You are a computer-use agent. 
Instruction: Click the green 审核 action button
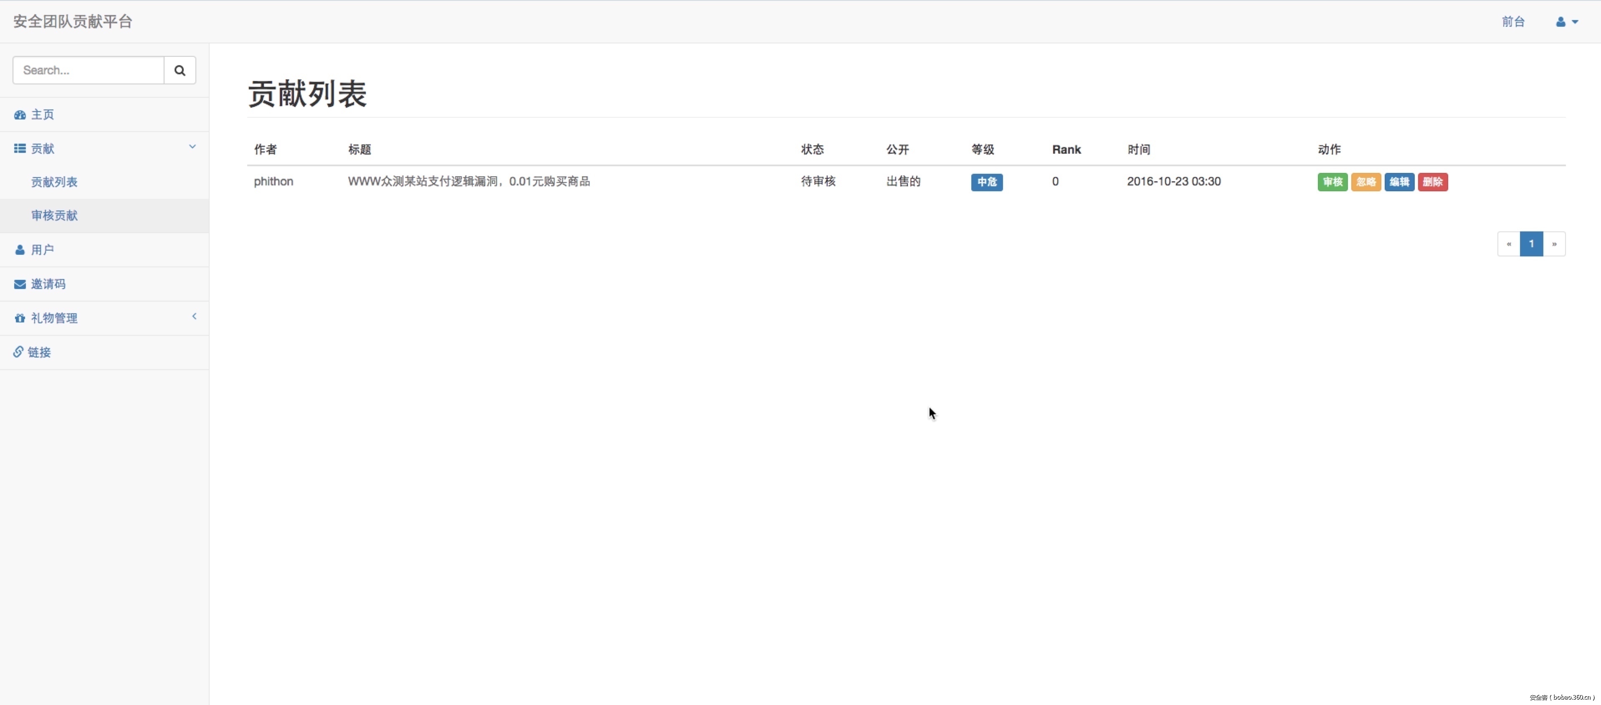[x=1332, y=182]
